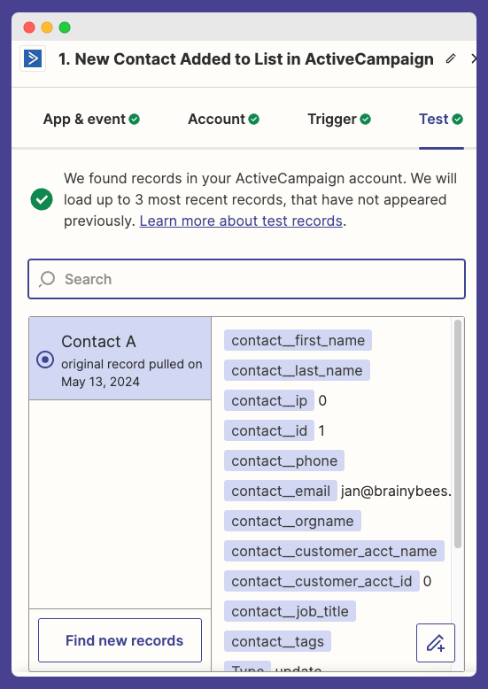Image resolution: width=488 pixels, height=689 pixels.
Task: Click the green checkmark beside App & event
Action: [x=135, y=119]
